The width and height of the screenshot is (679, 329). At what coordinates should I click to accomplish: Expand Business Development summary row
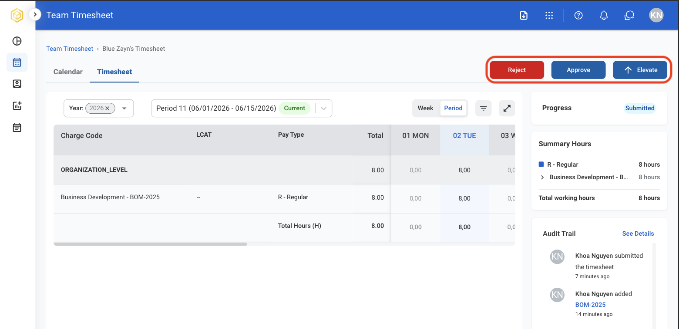[x=542, y=177]
